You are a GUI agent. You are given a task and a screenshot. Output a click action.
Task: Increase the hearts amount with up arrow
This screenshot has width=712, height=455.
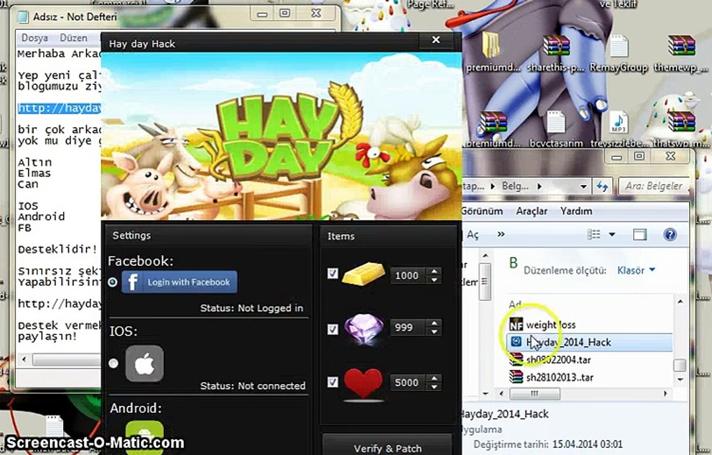[434, 379]
